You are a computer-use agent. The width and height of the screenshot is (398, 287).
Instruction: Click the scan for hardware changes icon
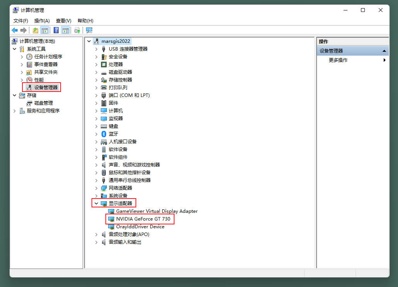(x=89, y=30)
